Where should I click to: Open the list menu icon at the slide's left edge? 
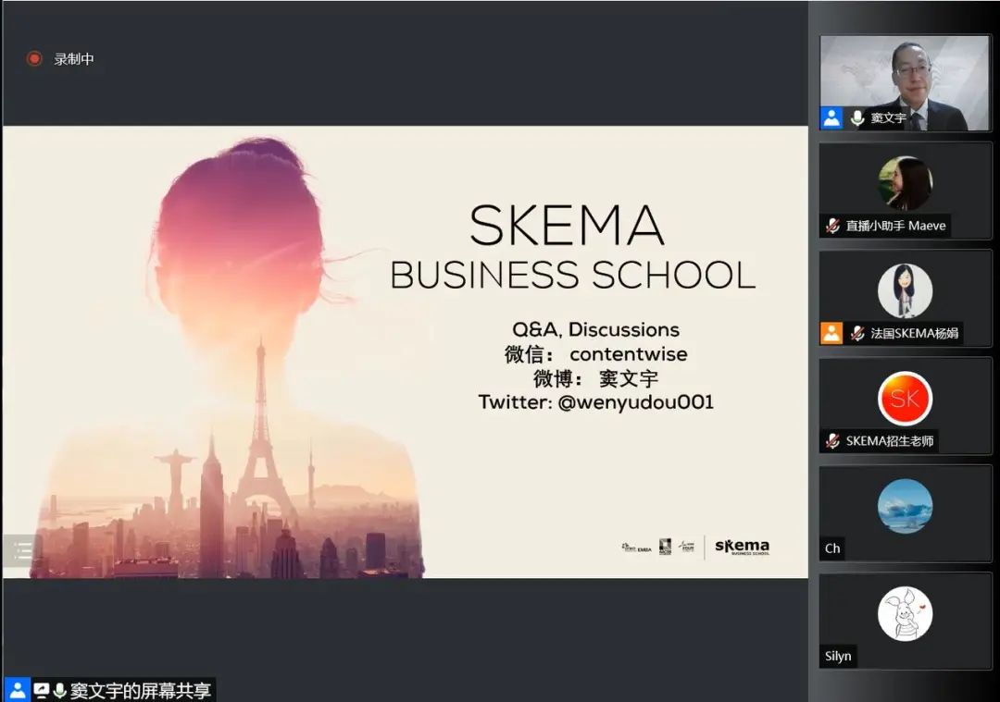[21, 549]
